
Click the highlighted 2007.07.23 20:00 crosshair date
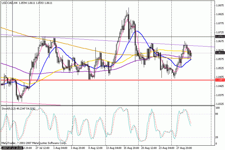[x=12, y=148]
